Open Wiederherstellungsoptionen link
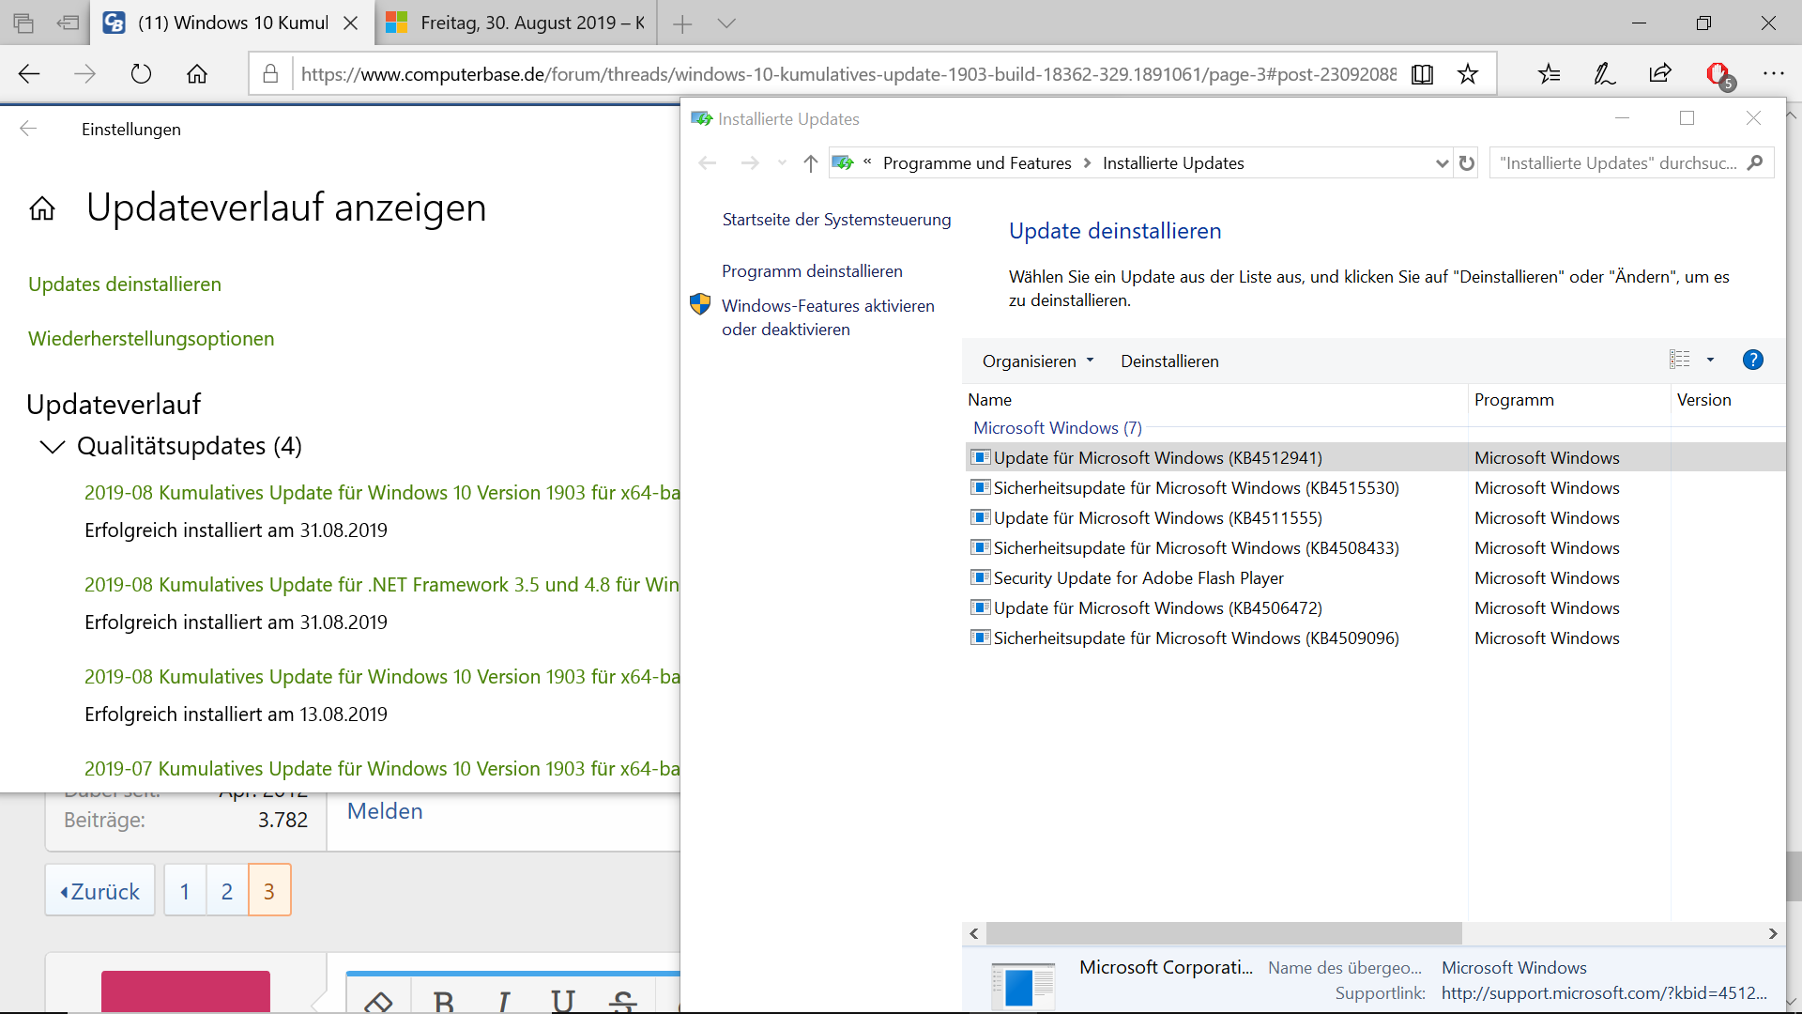The image size is (1802, 1014). 151,339
